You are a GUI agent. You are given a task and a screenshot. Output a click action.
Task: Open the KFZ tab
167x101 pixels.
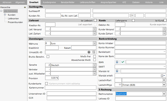click(124, 2)
